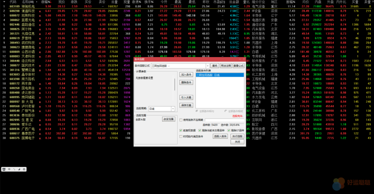Click stock code 300493 in the list
374x194 pixels.
coord(14,43)
